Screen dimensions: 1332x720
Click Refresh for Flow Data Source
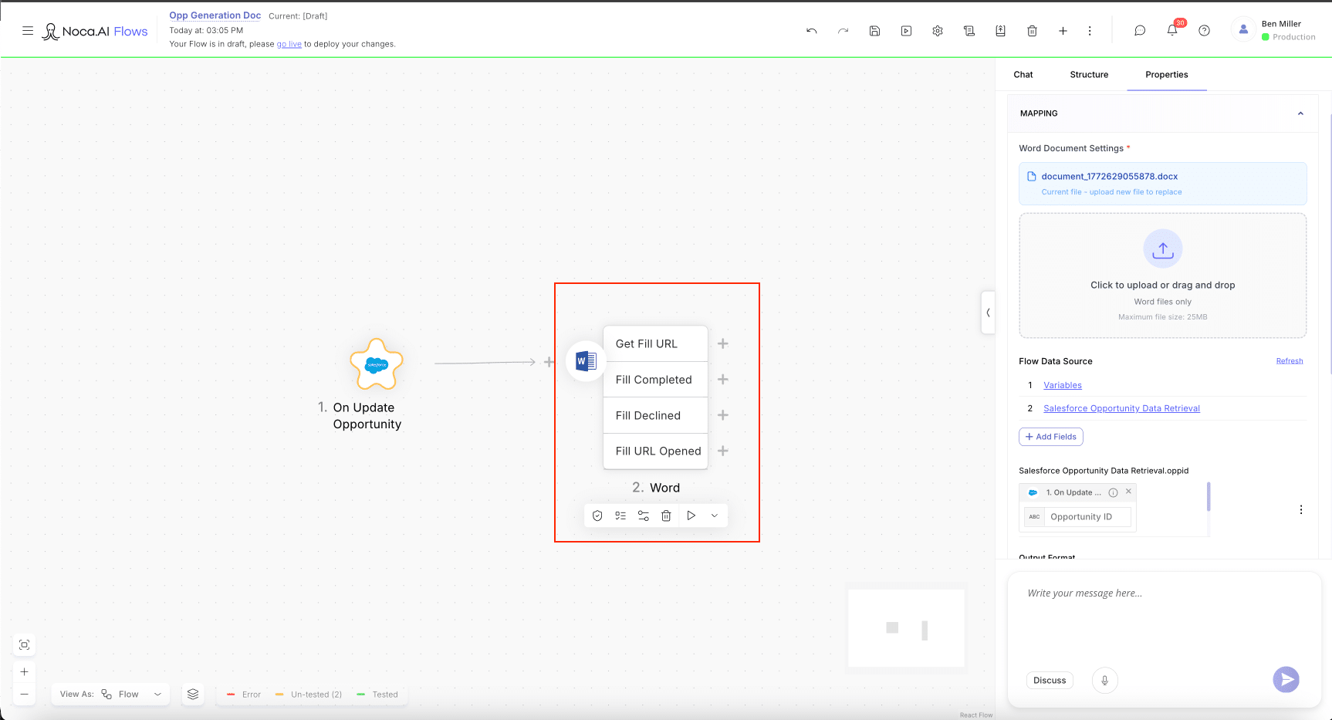click(1290, 361)
